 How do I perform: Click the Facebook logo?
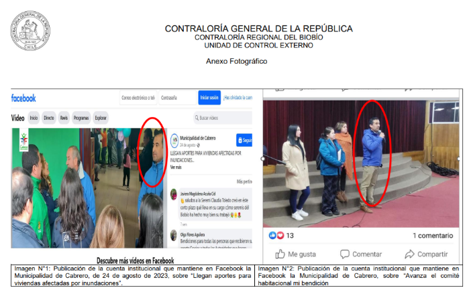23,98
